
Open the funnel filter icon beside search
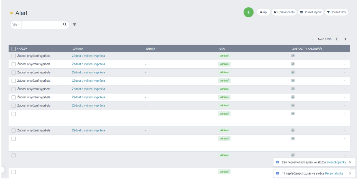75,25
